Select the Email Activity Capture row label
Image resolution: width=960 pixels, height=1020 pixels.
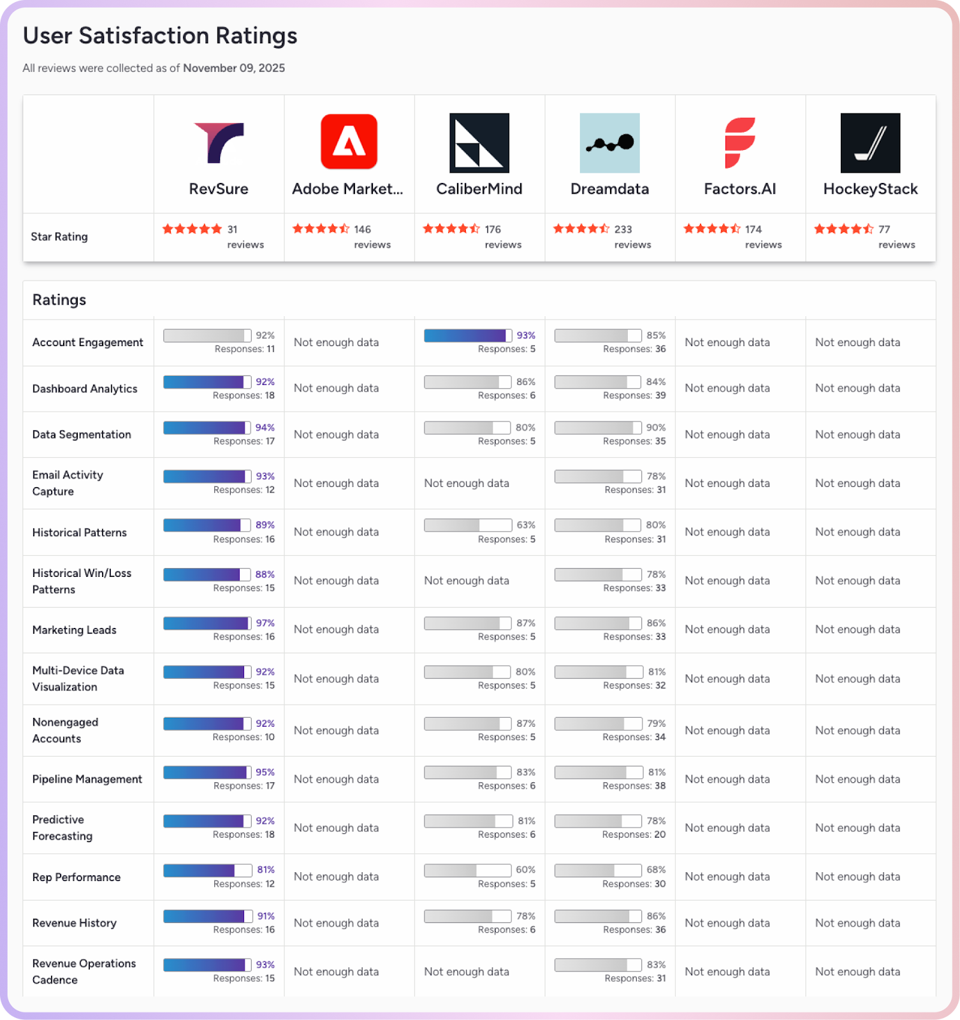68,483
